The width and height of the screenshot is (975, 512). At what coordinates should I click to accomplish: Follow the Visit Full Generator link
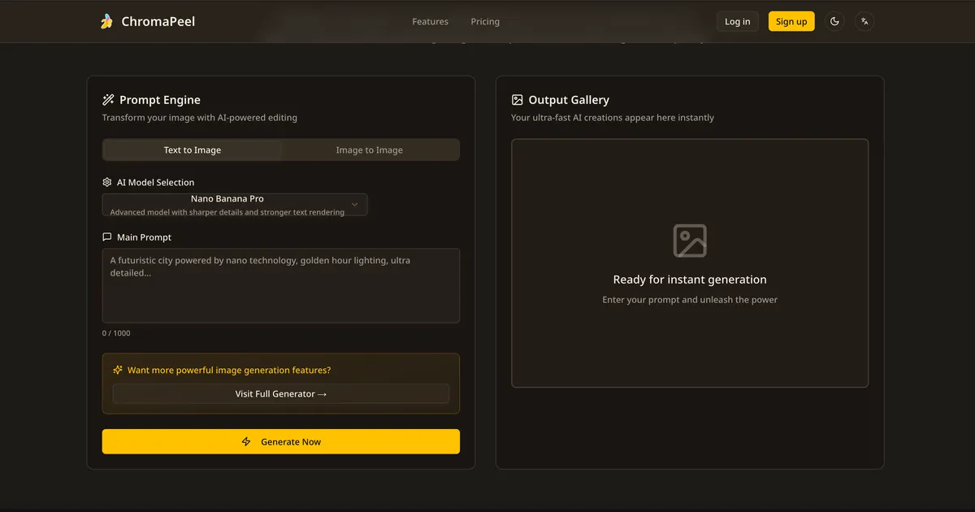point(280,394)
